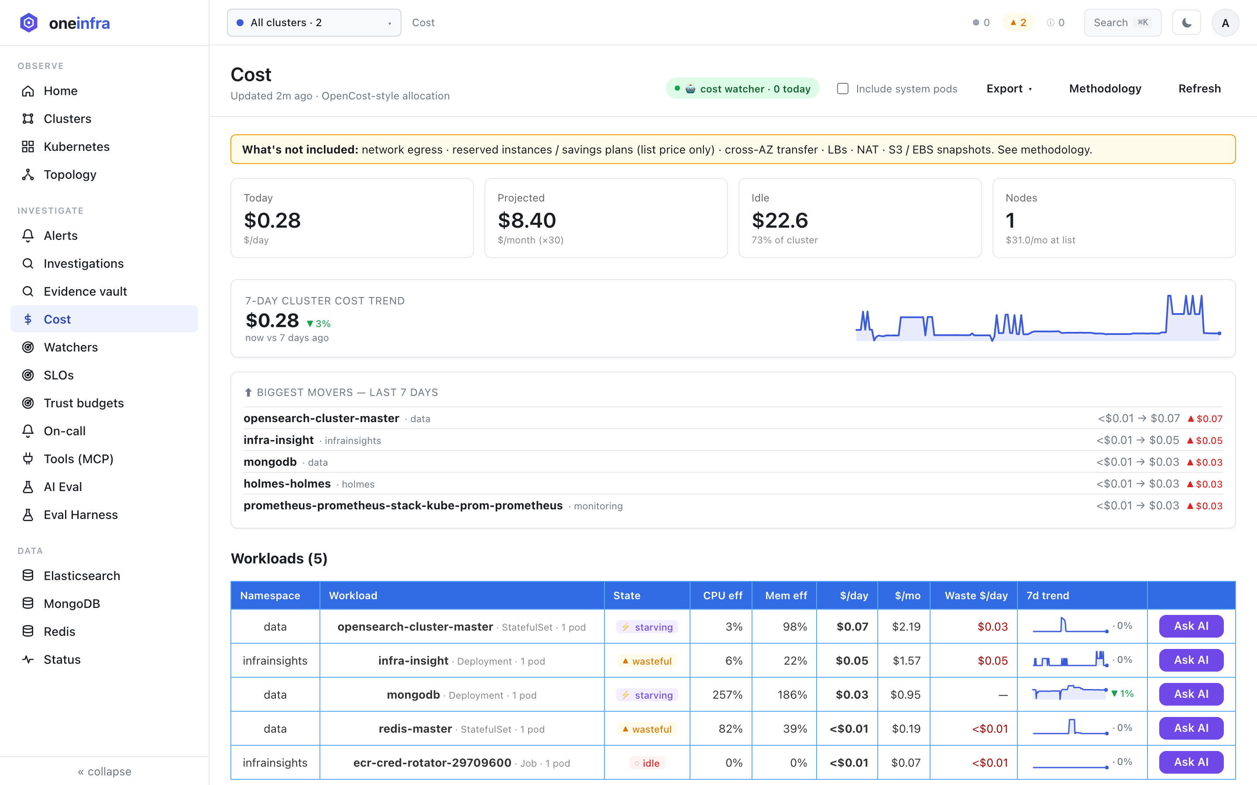Click the Alerts bell icon
This screenshot has width=1257, height=785.
(28, 235)
